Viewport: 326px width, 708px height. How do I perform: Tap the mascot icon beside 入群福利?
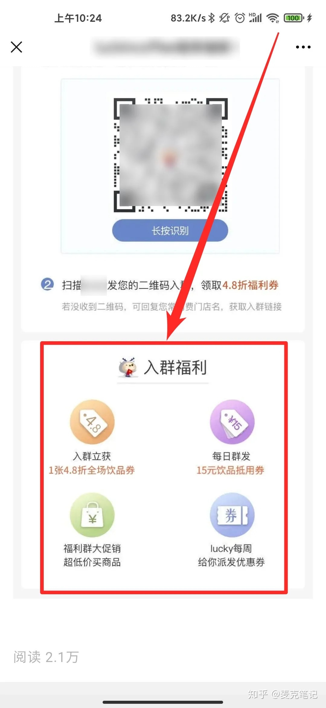[x=128, y=367]
